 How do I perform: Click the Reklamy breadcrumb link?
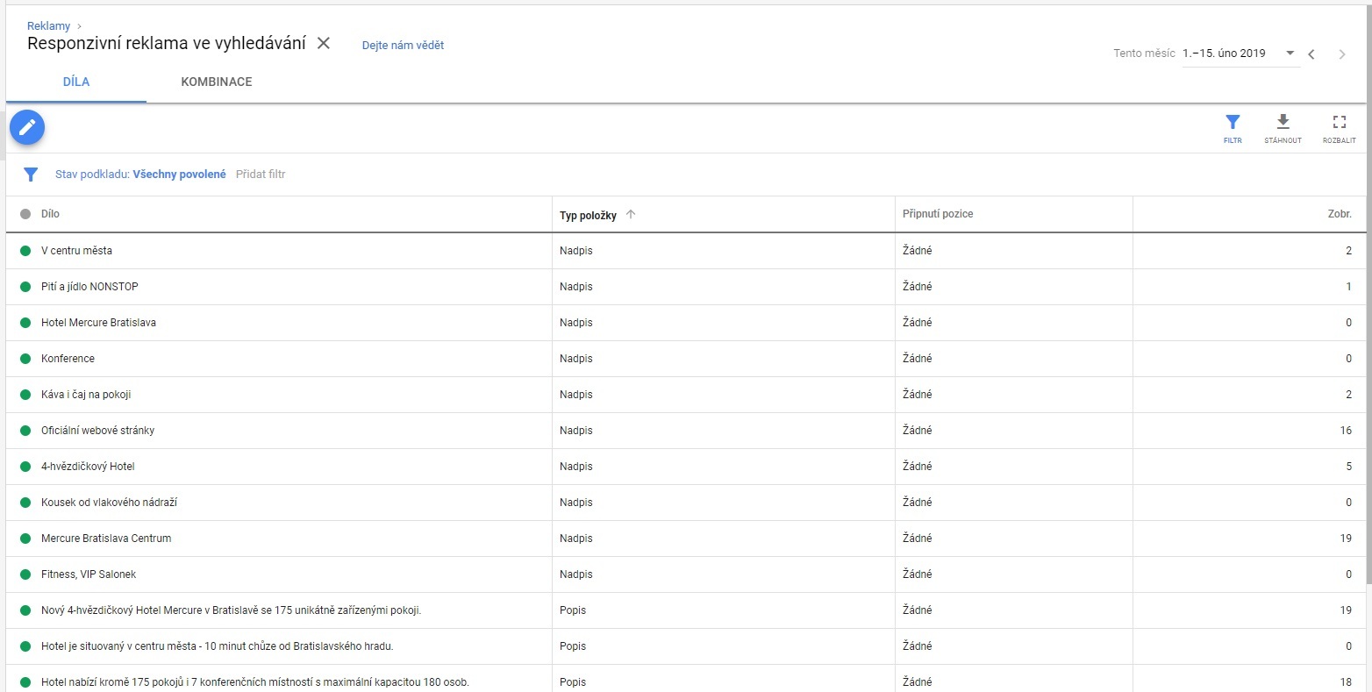tap(48, 26)
